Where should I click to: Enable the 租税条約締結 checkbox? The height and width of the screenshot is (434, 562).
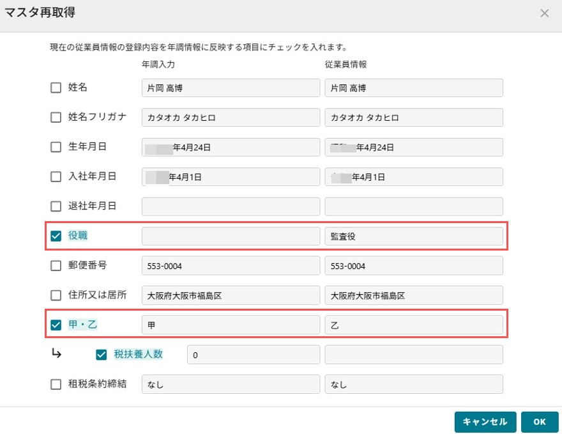[x=56, y=385]
